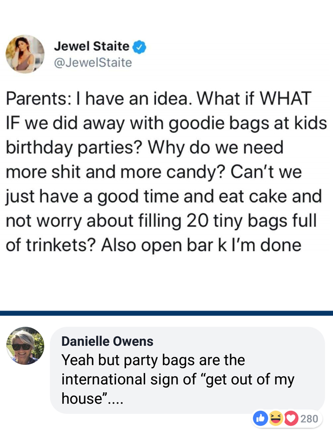
Task: Click the laughing Haha reaction icon
Action: (276, 419)
